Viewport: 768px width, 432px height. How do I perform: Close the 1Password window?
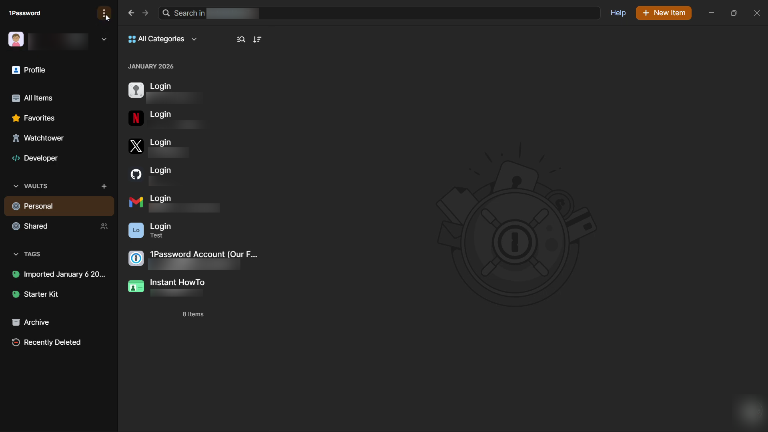click(x=756, y=13)
